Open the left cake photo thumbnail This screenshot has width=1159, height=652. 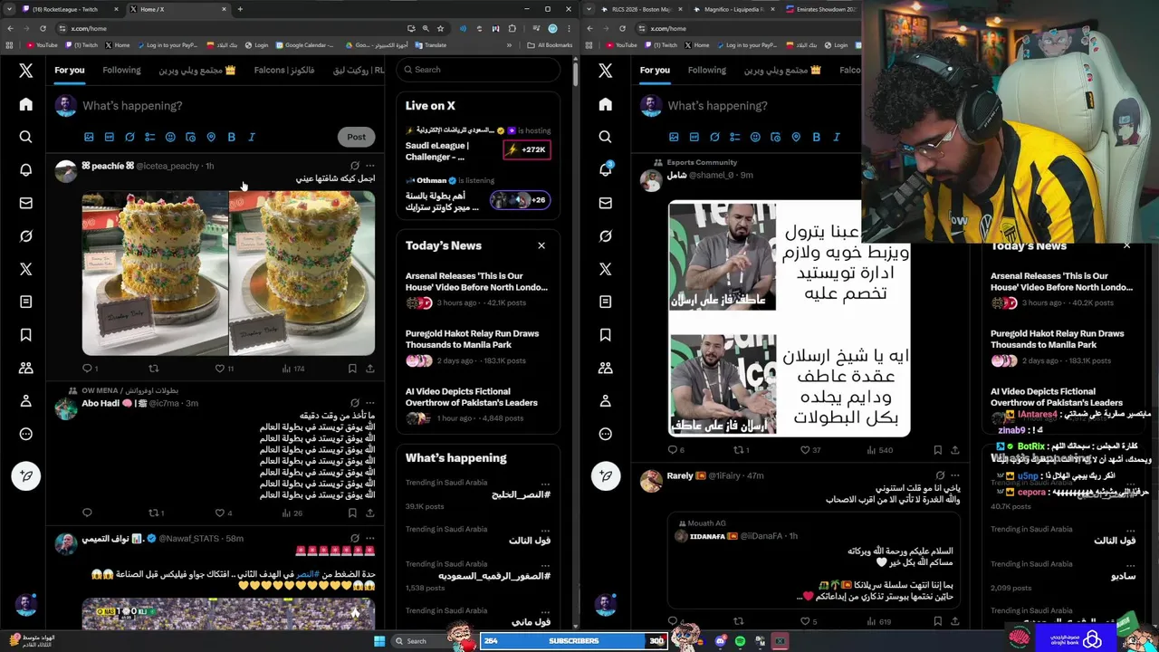[x=155, y=273]
